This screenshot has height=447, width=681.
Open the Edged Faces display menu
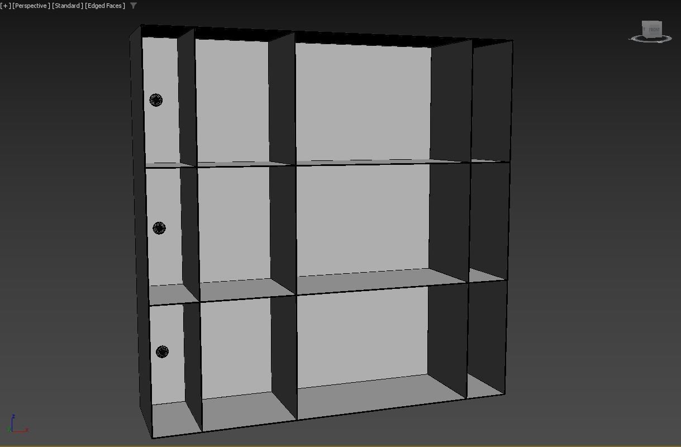pyautogui.click(x=105, y=6)
